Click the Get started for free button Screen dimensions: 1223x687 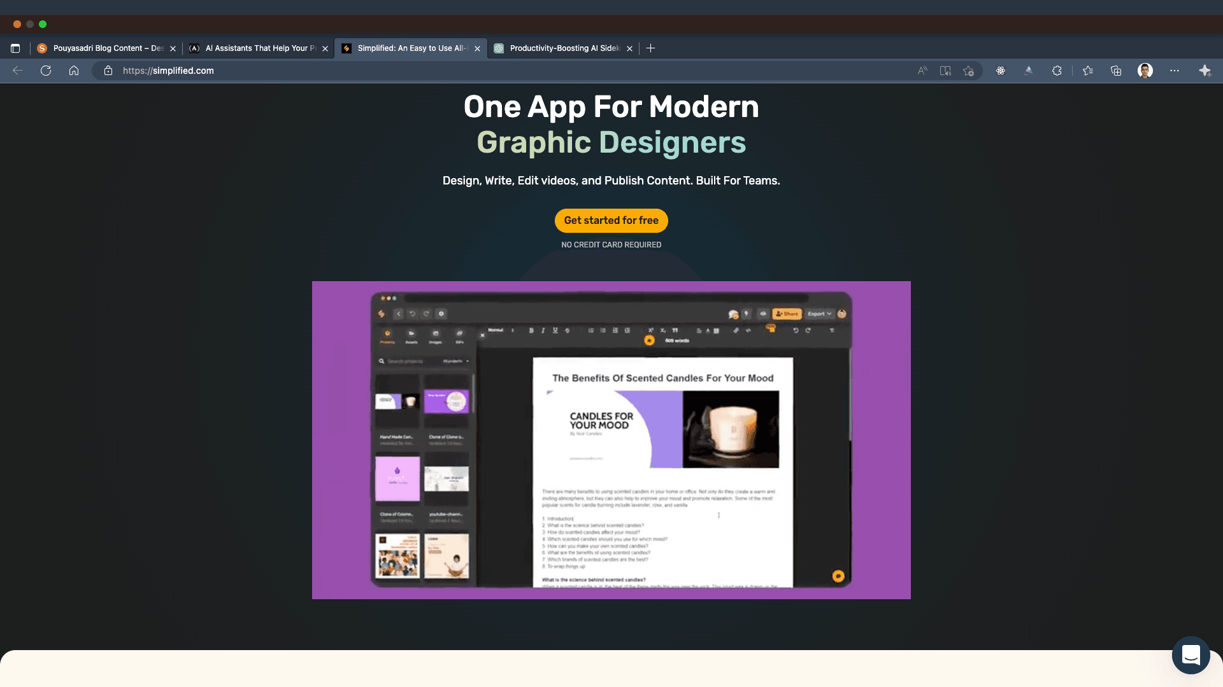(x=611, y=221)
